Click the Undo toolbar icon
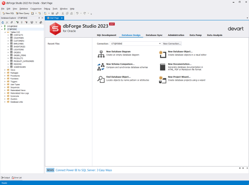Image resolution: width=249 pixels, height=185 pixels. click(x=77, y=13)
